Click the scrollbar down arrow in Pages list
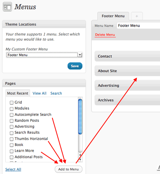This screenshot has width=160, height=174. coord(80,159)
